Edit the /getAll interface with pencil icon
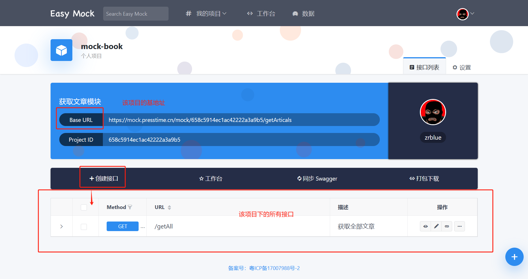Screen dimensions: 528x279 click(436, 226)
